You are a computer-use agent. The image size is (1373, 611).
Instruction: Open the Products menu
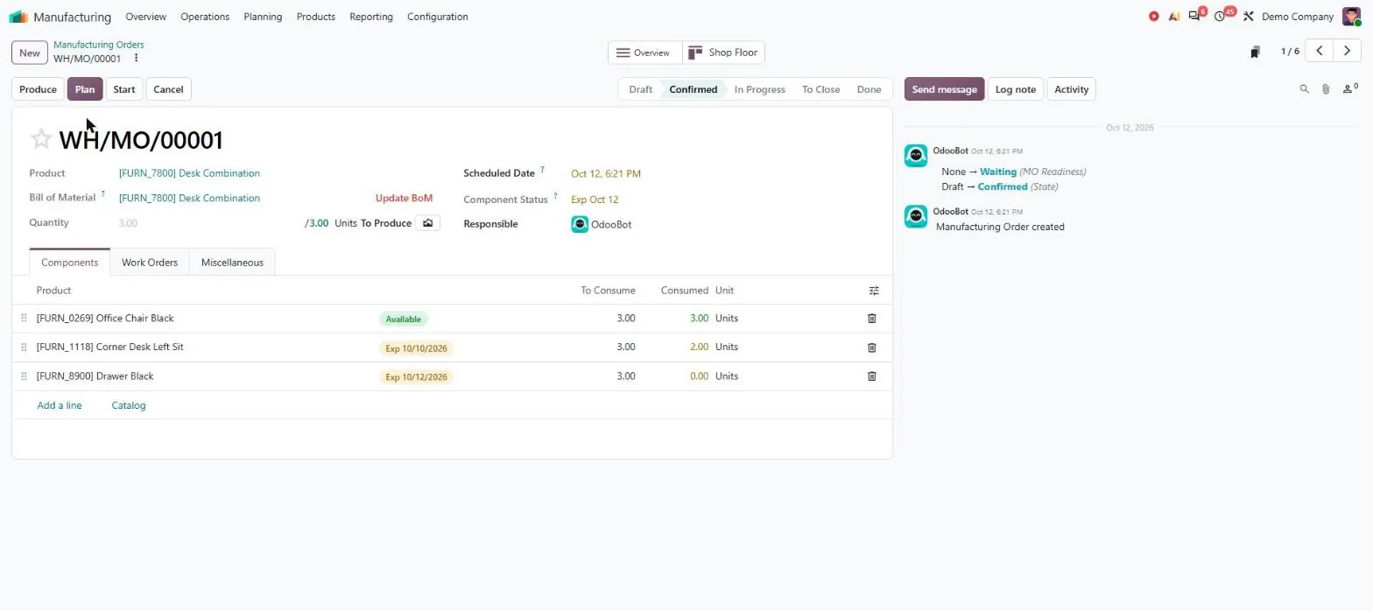tap(316, 17)
